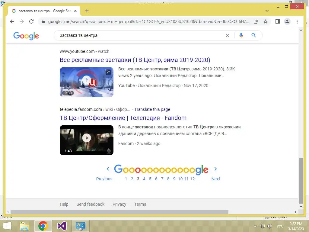Open 'ТВ Центр/Оформление | Телепедия - Fandom' result
The image size is (309, 232).
coord(123,118)
